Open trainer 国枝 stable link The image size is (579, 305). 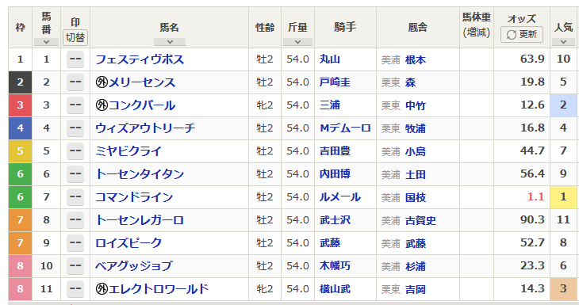(x=416, y=197)
